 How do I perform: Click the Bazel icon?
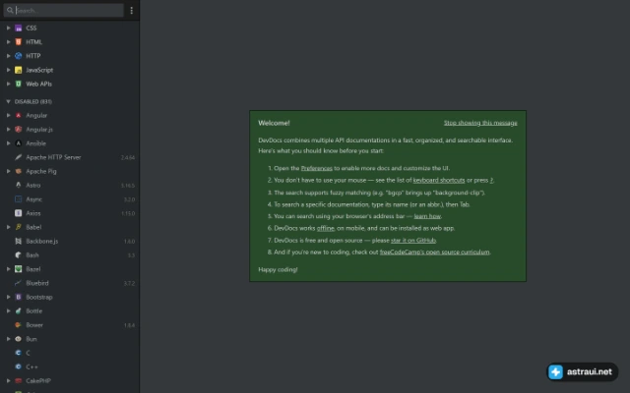point(18,269)
